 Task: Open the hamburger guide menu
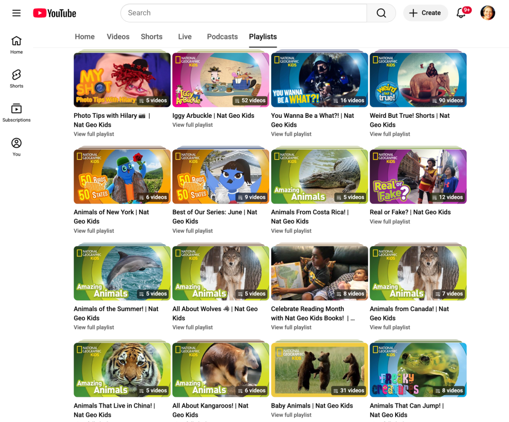[x=16, y=13]
